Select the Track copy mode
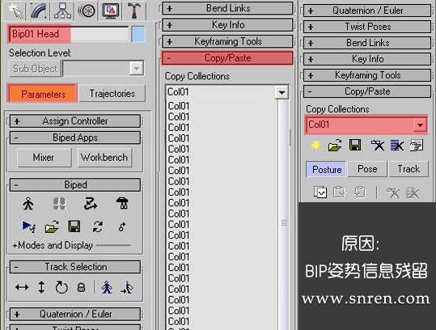Screen dimensions: 436x330 coord(408,169)
